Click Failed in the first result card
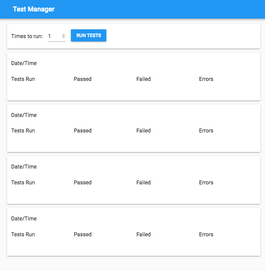The width and height of the screenshot is (265, 271). [143, 79]
